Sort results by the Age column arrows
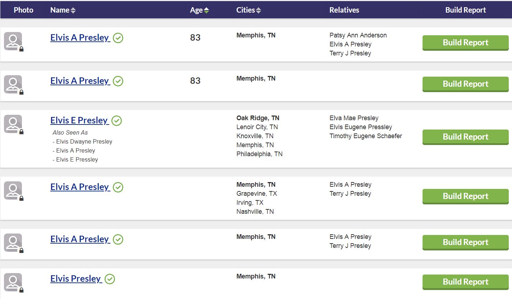Viewport: 512px width, 299px height. 206,10
